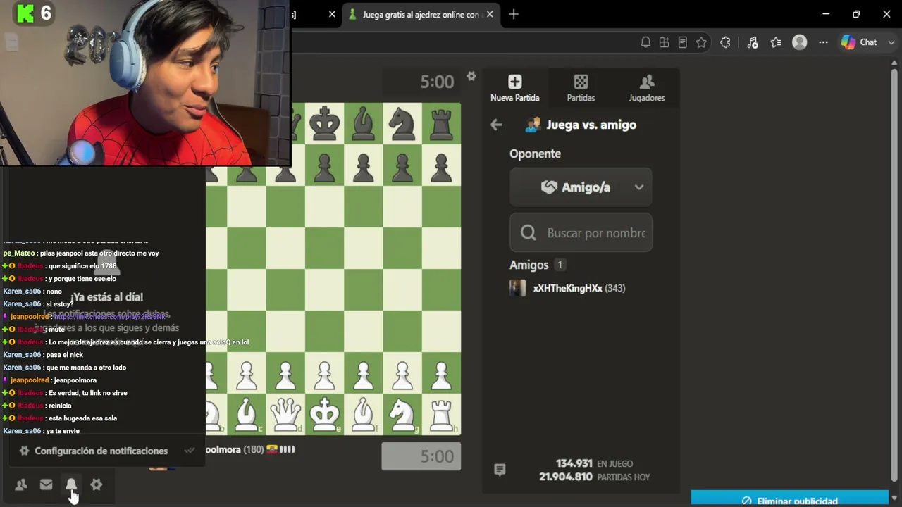Add page to favorites with star icon

click(701, 42)
